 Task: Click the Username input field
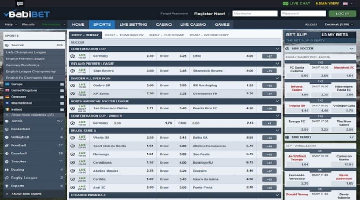pos(255,14)
